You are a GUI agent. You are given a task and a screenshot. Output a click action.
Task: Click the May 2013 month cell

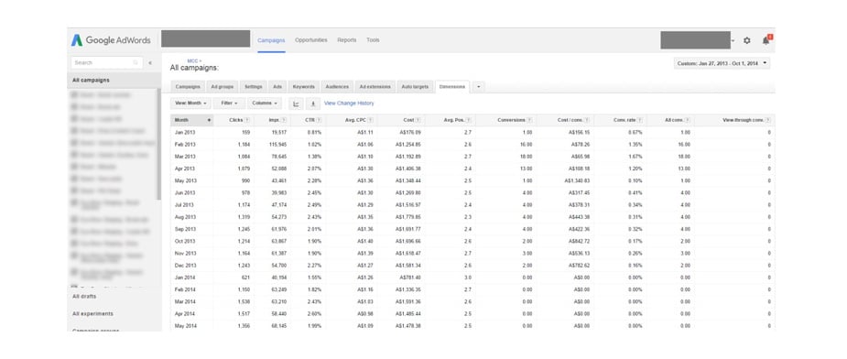(185, 180)
